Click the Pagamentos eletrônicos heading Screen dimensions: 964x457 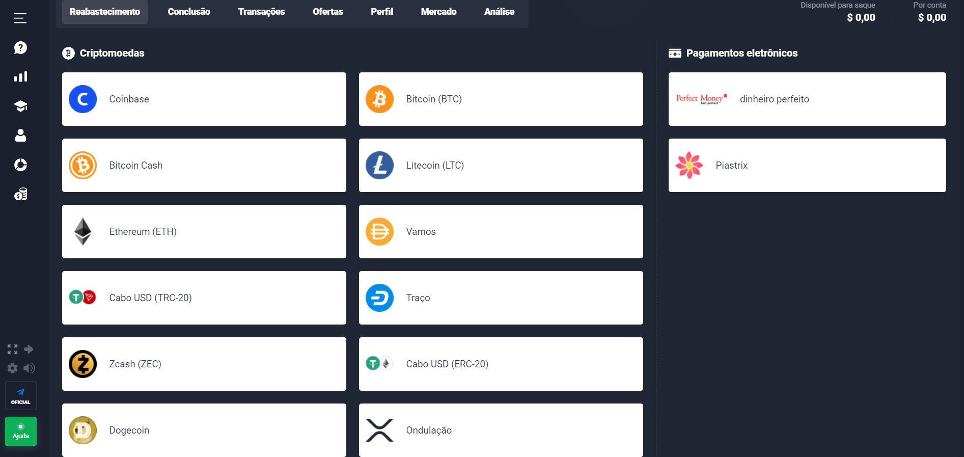pos(742,53)
